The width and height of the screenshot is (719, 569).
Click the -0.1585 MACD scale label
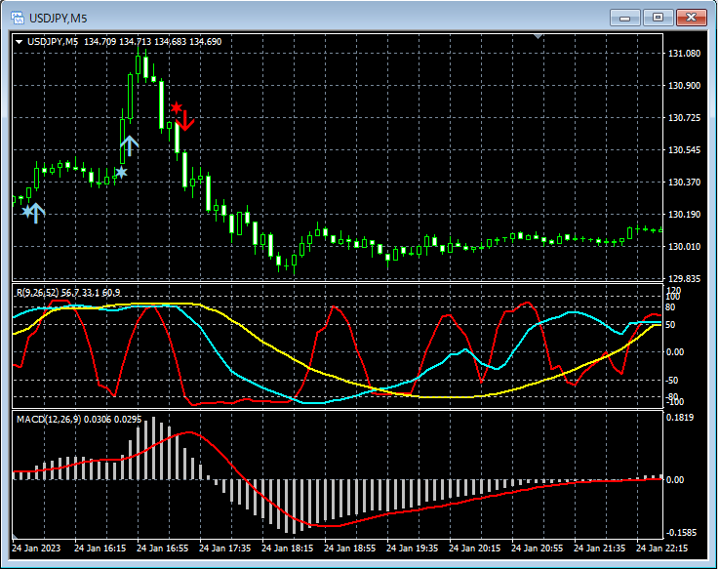point(681,533)
